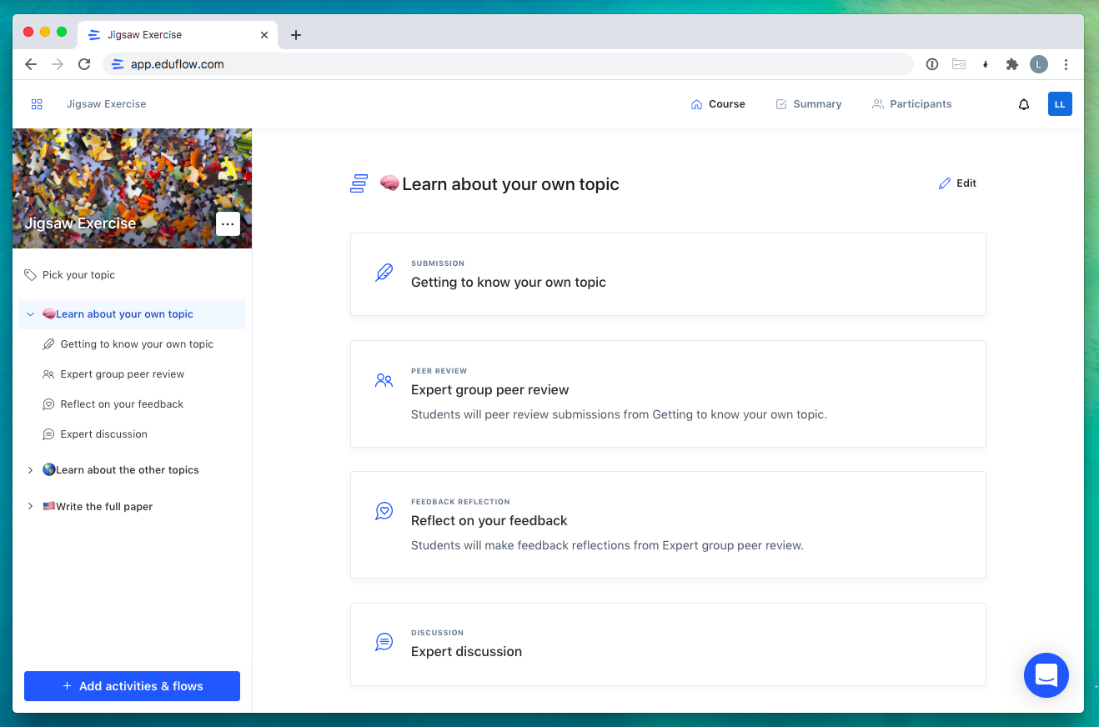Open the dashboard grid icon
This screenshot has height=727, width=1099.
[x=37, y=104]
